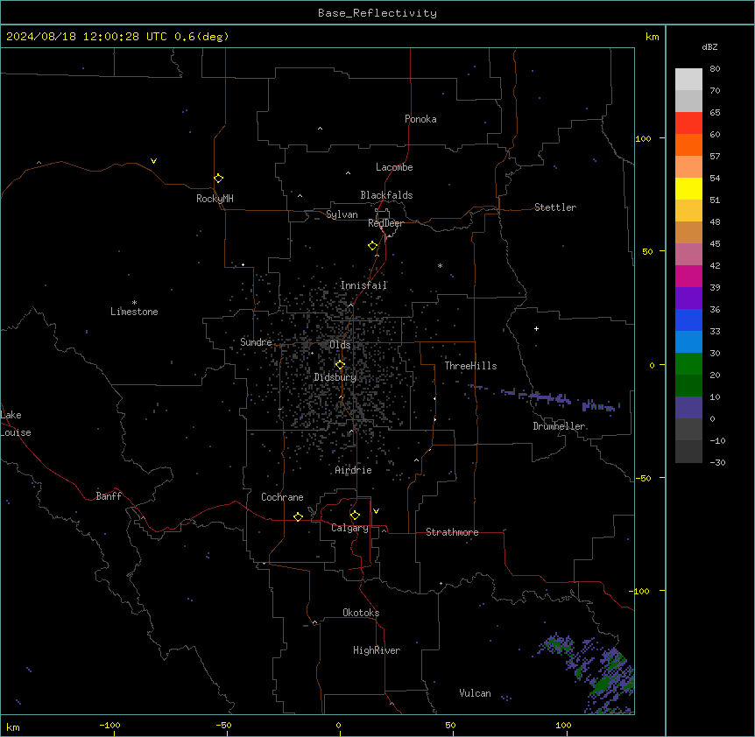Click the yellow diamond marker above RockyMH
Image resolution: width=755 pixels, height=737 pixels.
[218, 178]
